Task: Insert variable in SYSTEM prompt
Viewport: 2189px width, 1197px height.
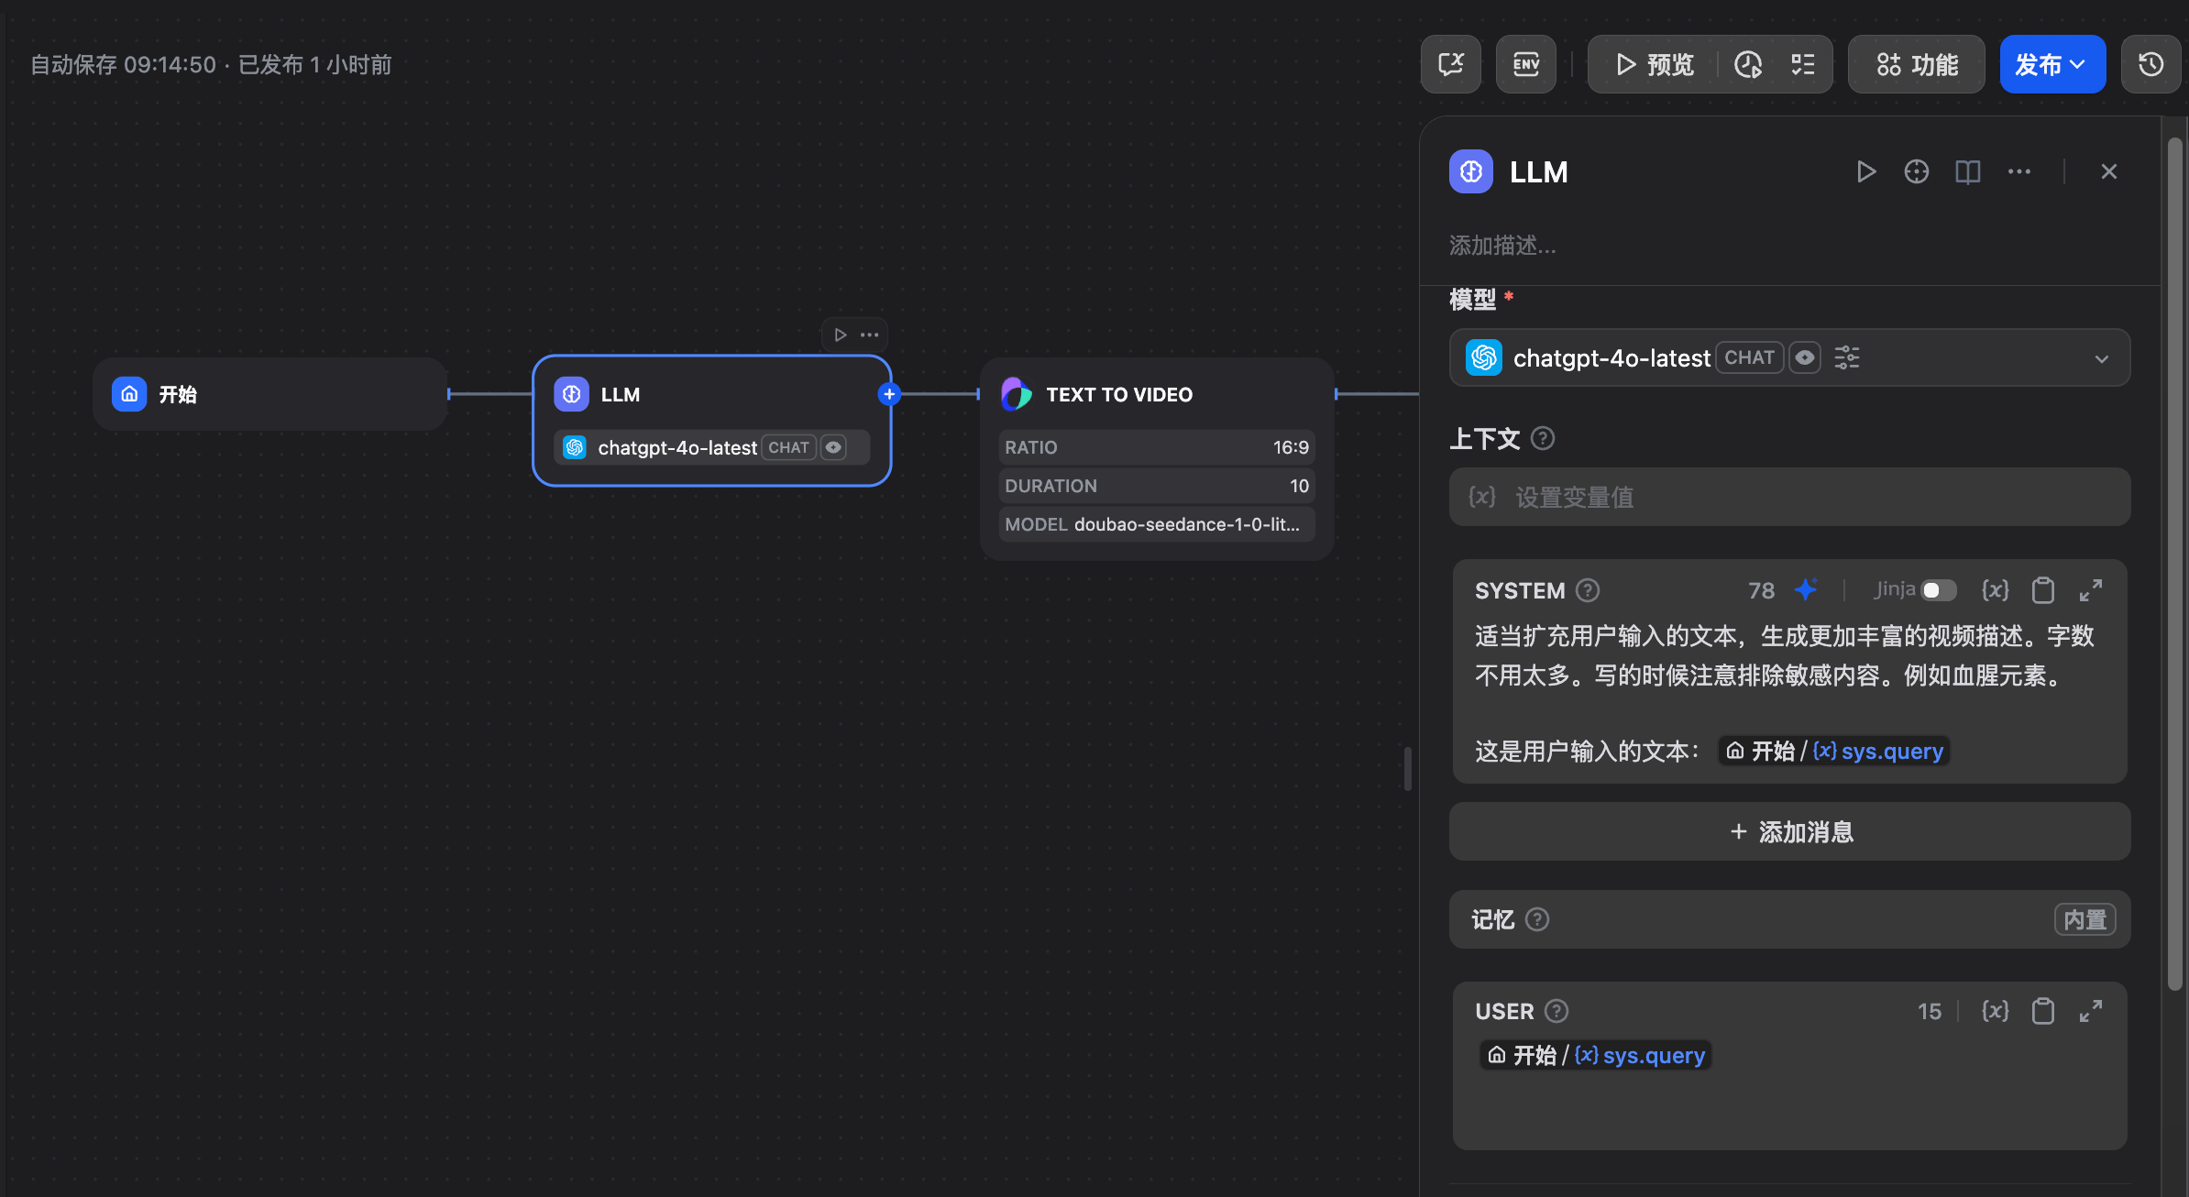Action: 1995,590
